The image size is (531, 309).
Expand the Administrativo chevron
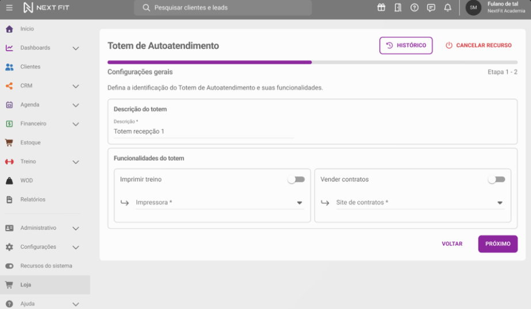76,228
